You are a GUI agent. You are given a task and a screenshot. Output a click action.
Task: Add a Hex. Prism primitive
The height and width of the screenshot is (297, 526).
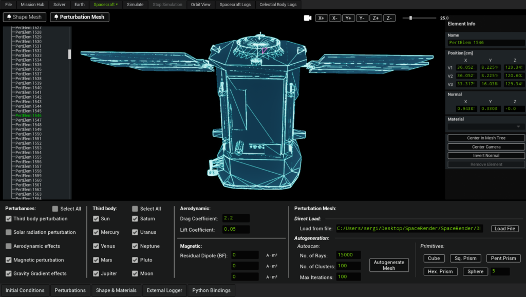tap(441, 271)
